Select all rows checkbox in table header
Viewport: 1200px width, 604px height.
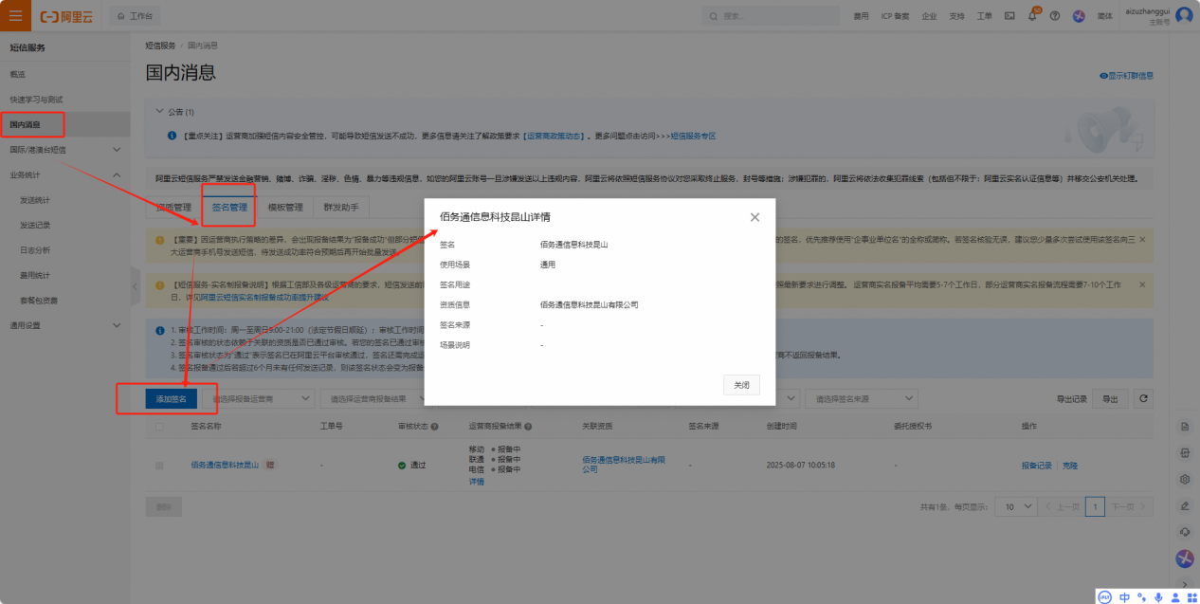point(159,427)
